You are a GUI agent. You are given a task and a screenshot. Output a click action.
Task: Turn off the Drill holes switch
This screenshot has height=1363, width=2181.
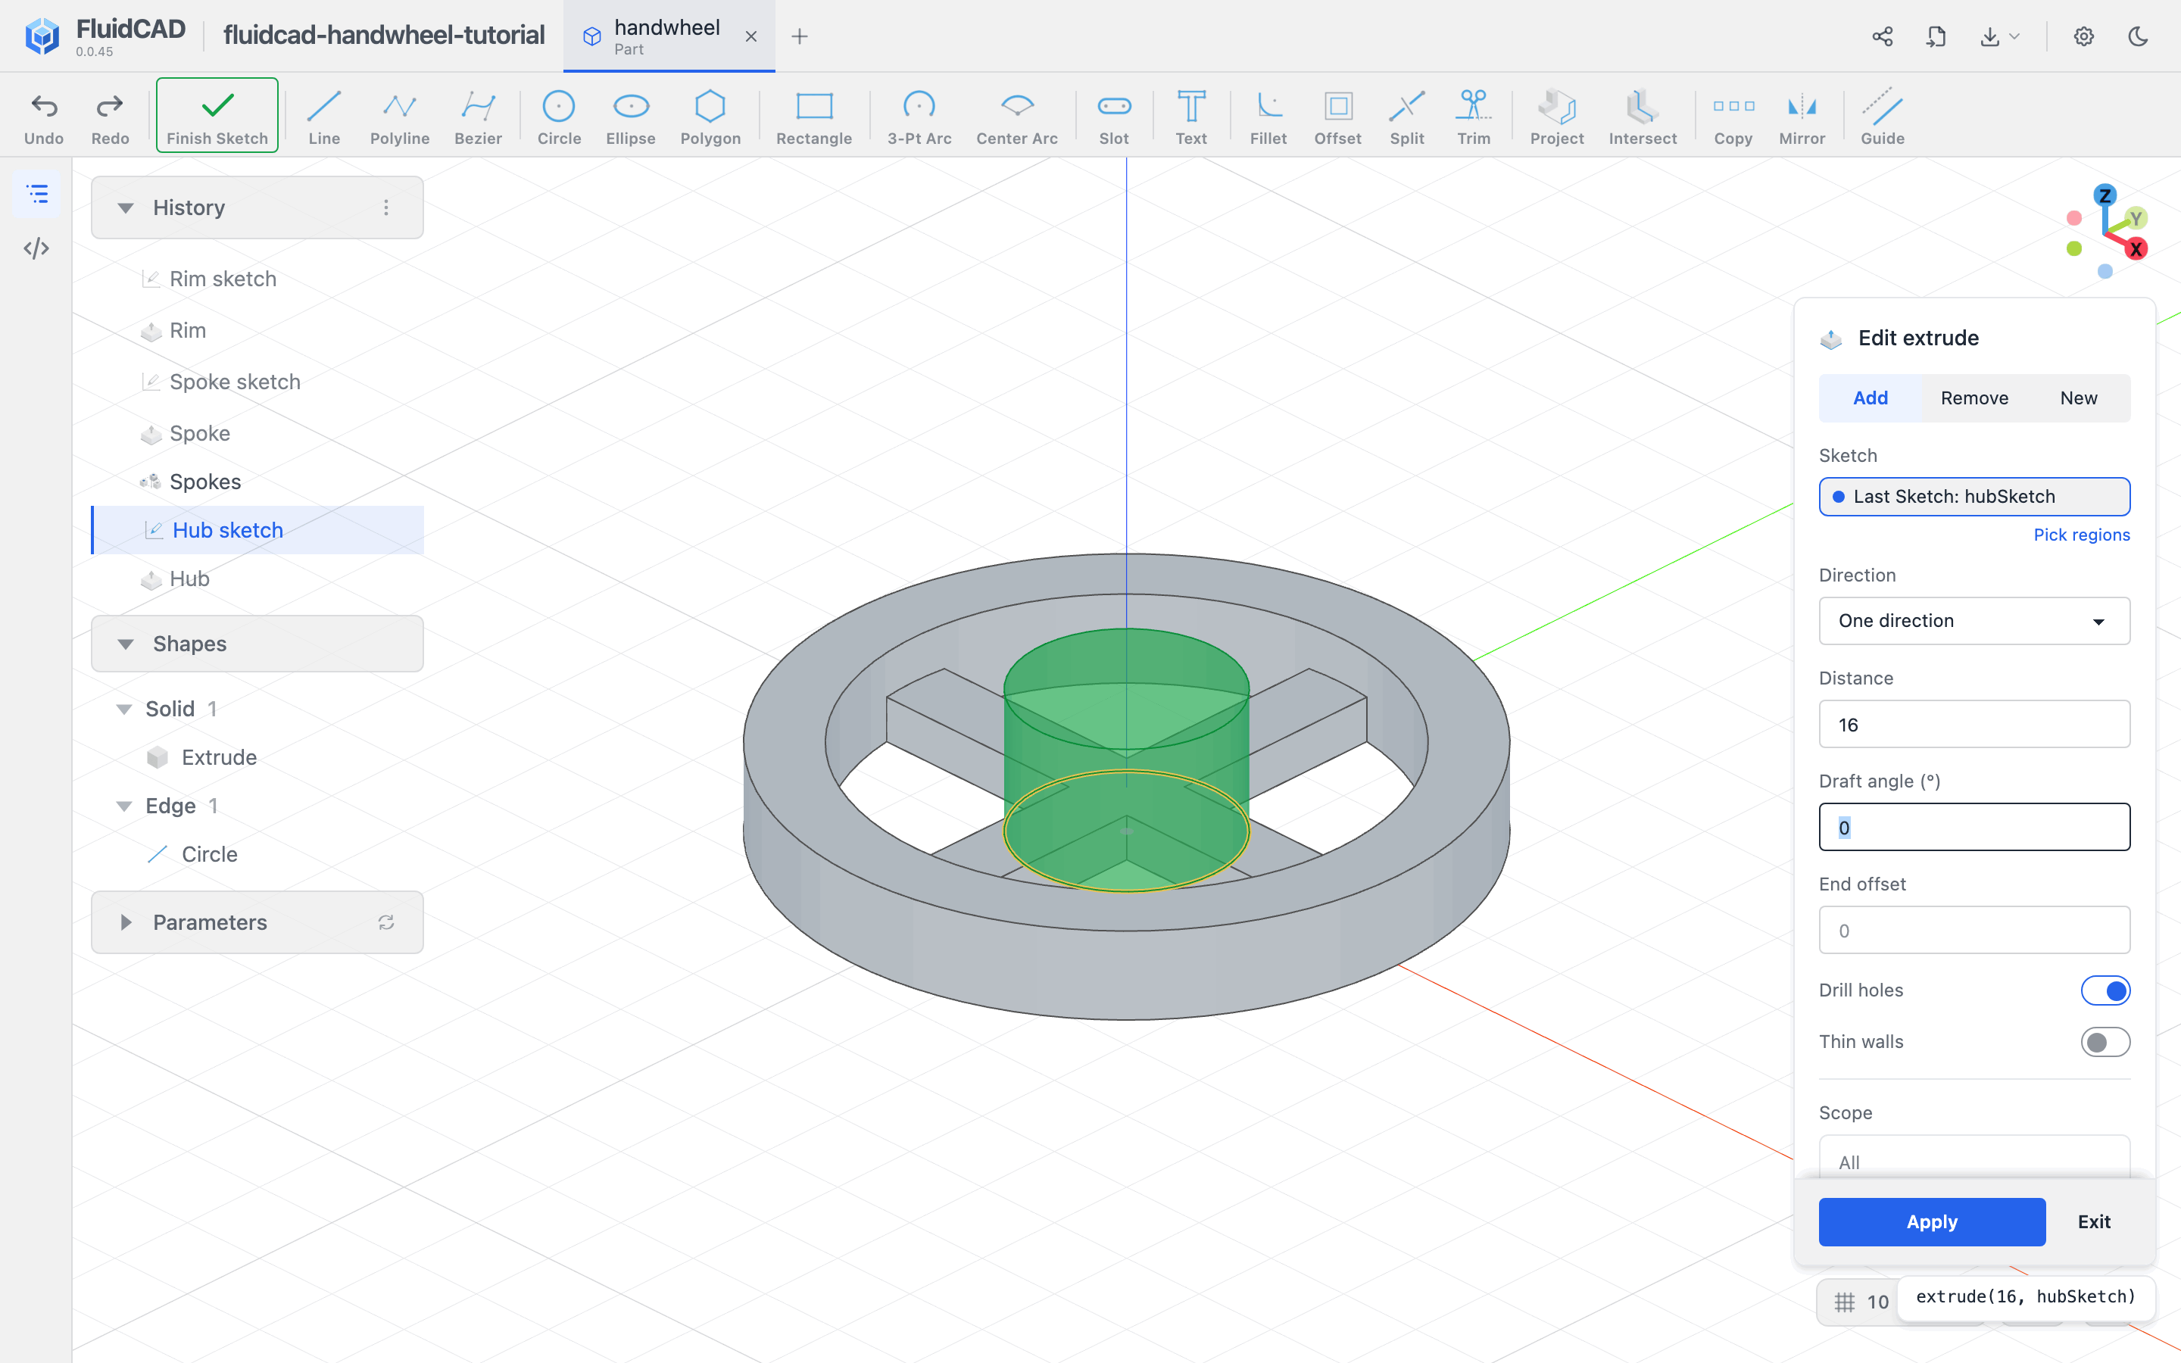[x=2105, y=990]
